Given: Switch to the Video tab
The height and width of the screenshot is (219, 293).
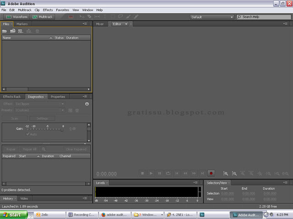Looking at the screenshot, I should tap(24, 198).
